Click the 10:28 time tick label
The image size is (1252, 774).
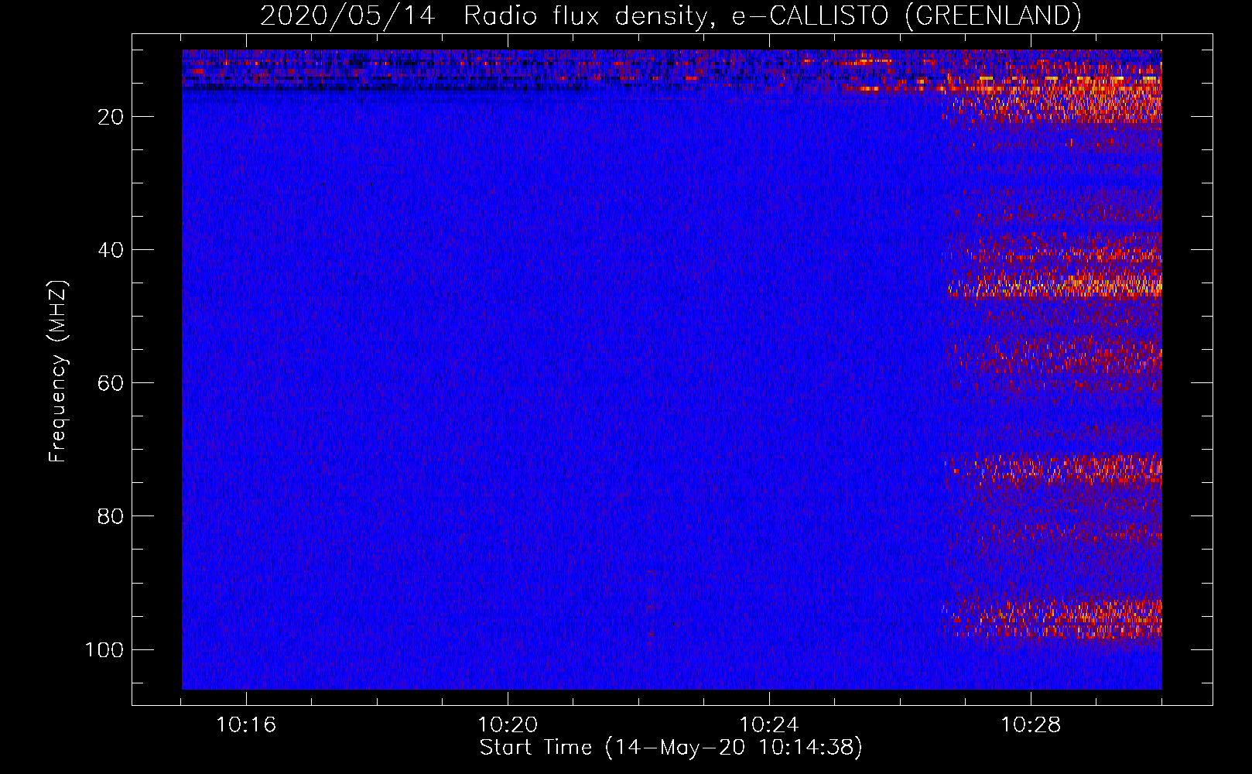(x=1031, y=724)
